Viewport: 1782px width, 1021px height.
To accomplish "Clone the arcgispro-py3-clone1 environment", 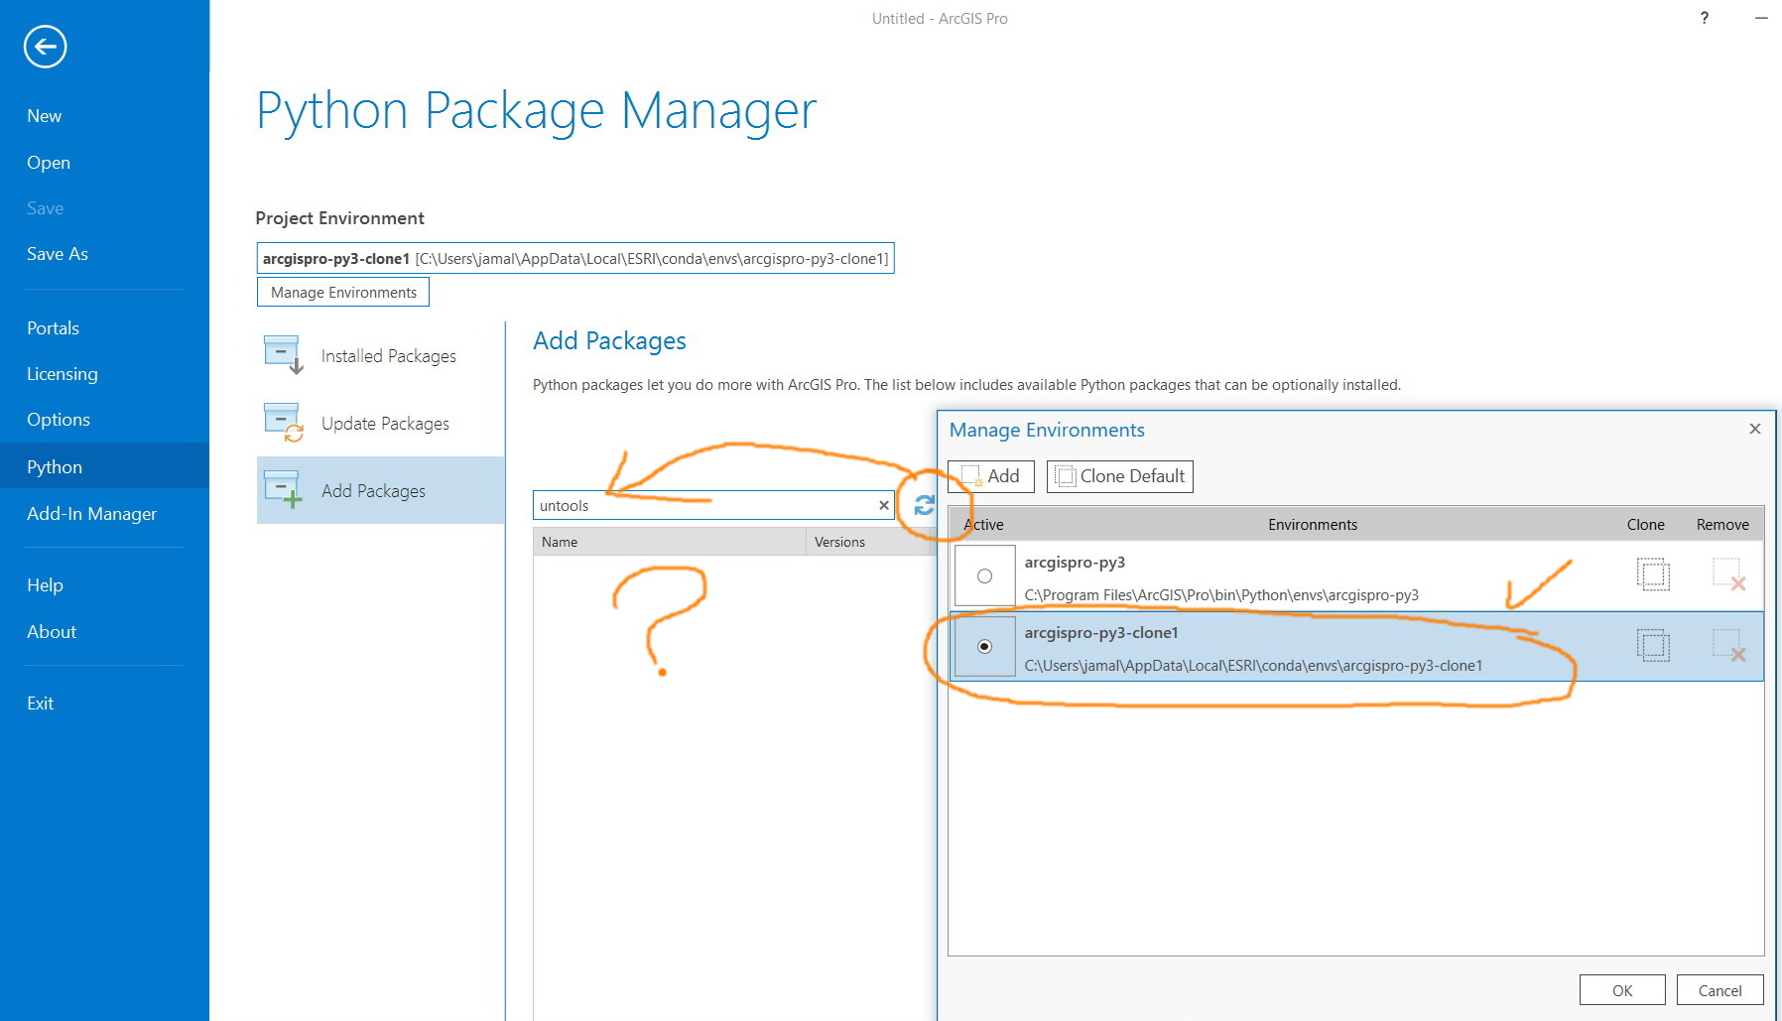I will point(1653,646).
